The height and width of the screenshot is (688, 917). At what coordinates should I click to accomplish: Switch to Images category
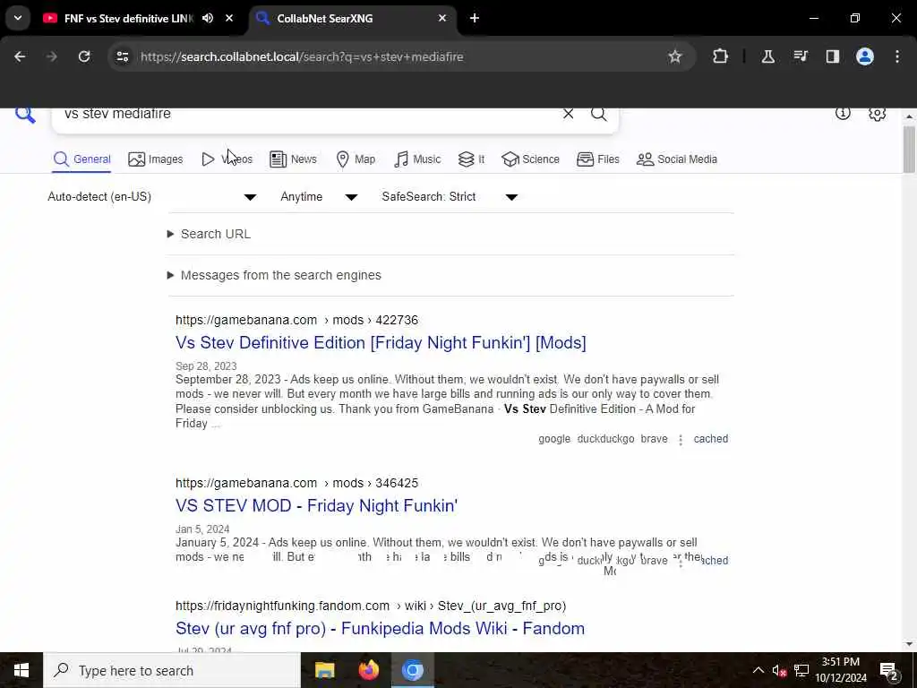tap(156, 159)
